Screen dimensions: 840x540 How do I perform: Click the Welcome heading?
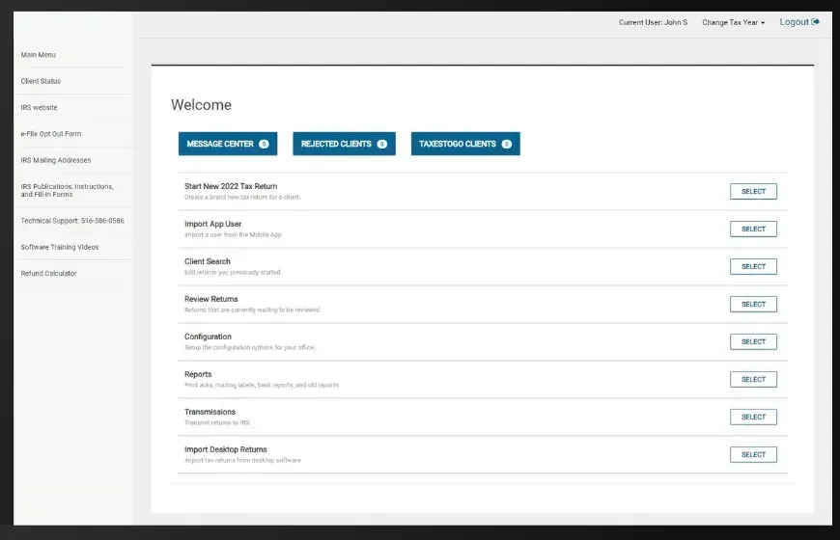(x=202, y=105)
